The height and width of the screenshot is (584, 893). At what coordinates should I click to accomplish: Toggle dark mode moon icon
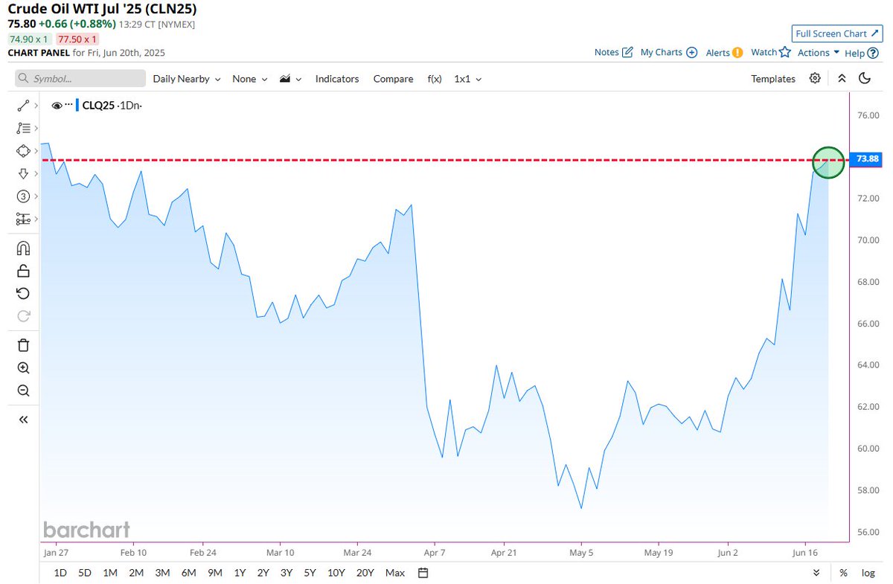point(865,78)
